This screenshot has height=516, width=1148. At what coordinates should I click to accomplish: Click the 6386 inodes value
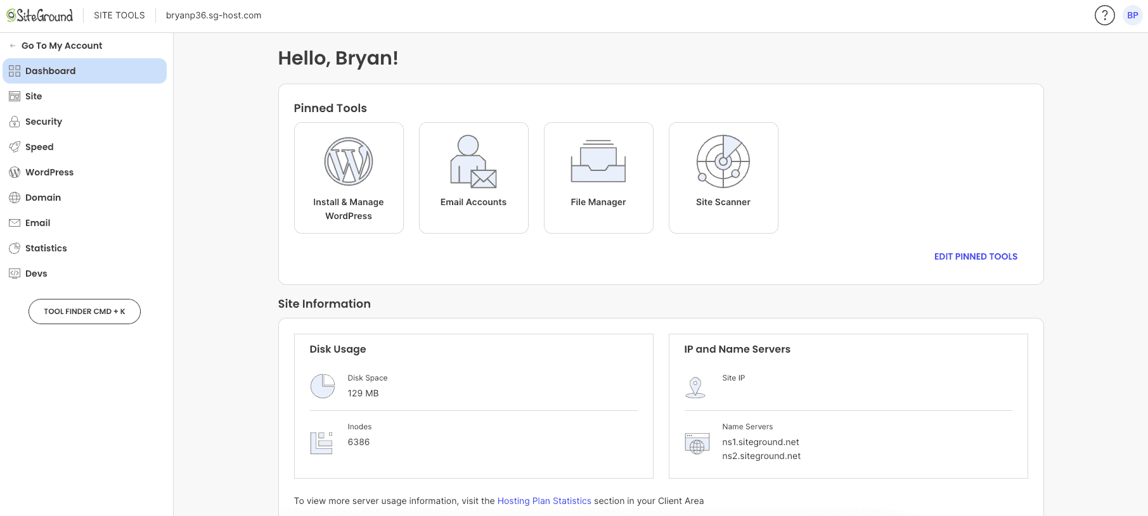pyautogui.click(x=359, y=442)
